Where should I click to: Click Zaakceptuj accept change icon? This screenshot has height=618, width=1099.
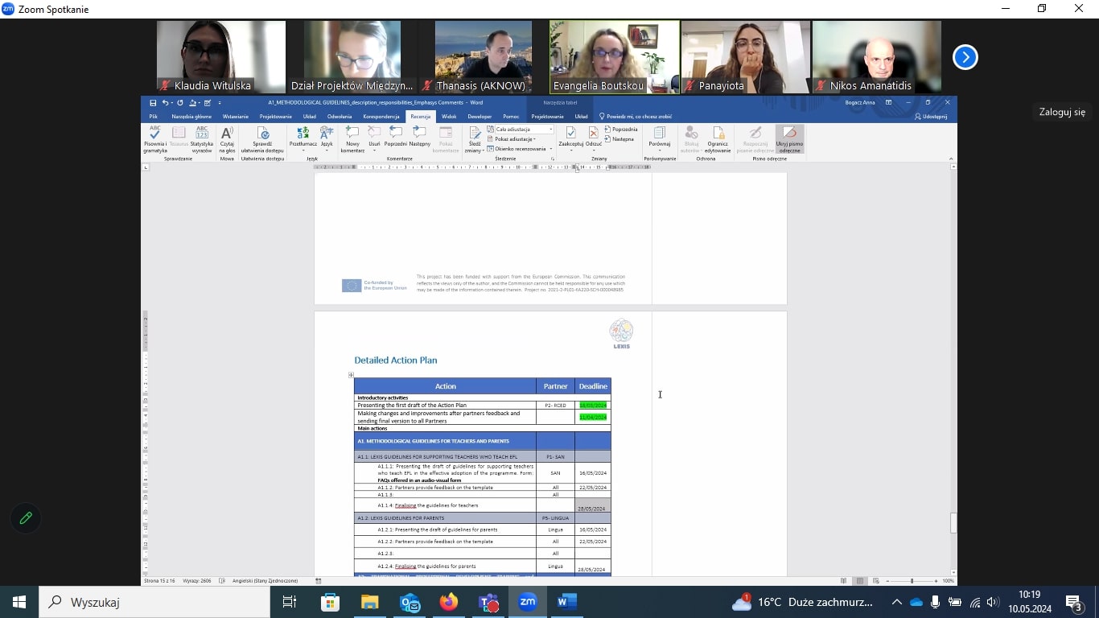570,136
